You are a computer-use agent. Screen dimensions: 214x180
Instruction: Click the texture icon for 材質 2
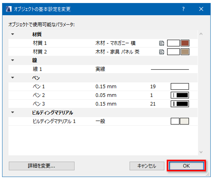tap(162, 52)
